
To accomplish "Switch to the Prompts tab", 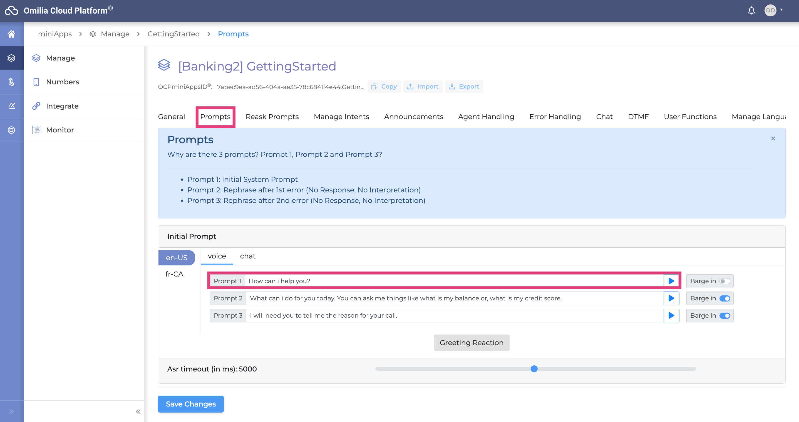I will (215, 117).
